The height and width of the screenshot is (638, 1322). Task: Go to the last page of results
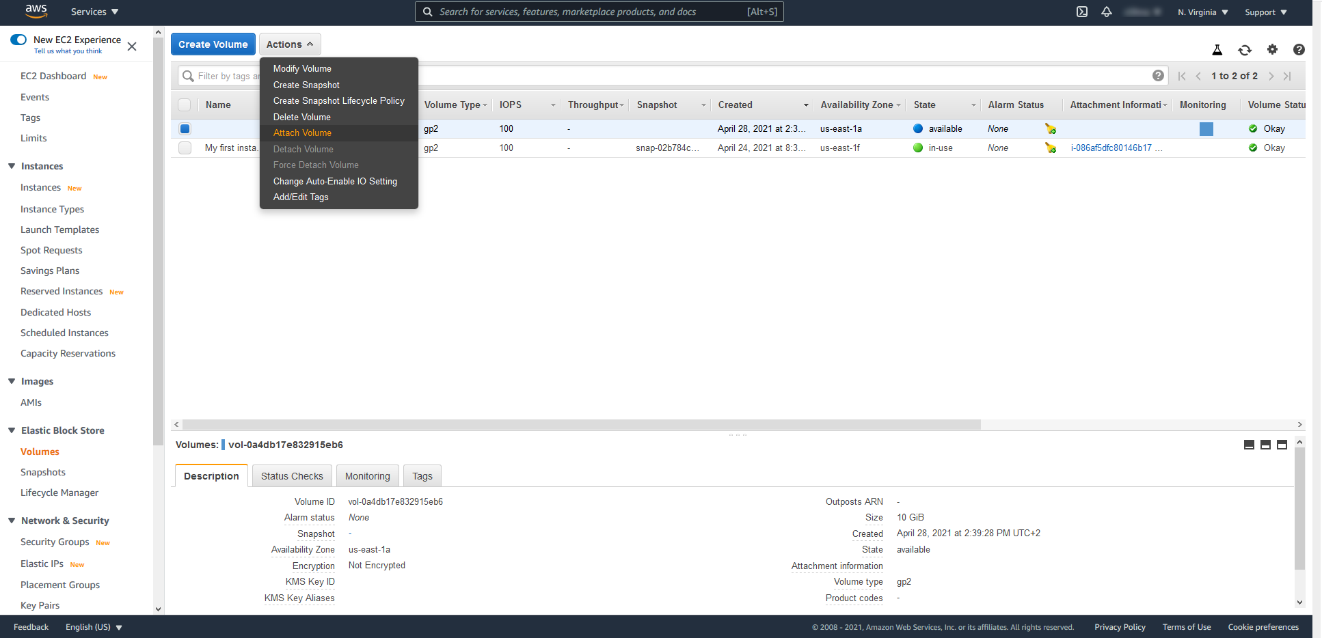1287,76
